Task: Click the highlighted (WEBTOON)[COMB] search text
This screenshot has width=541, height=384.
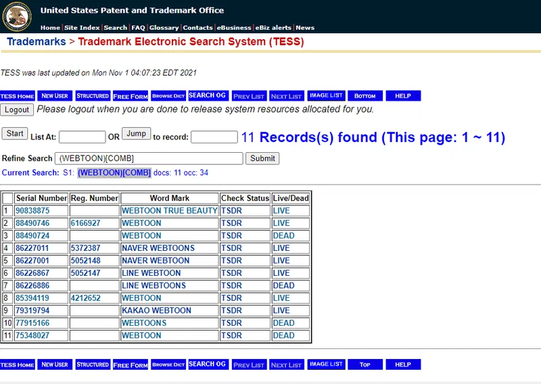Action: pos(114,172)
